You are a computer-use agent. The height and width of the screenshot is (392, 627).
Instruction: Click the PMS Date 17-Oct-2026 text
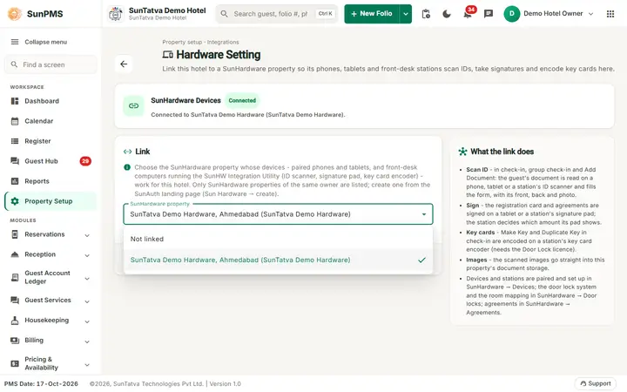tap(41, 384)
